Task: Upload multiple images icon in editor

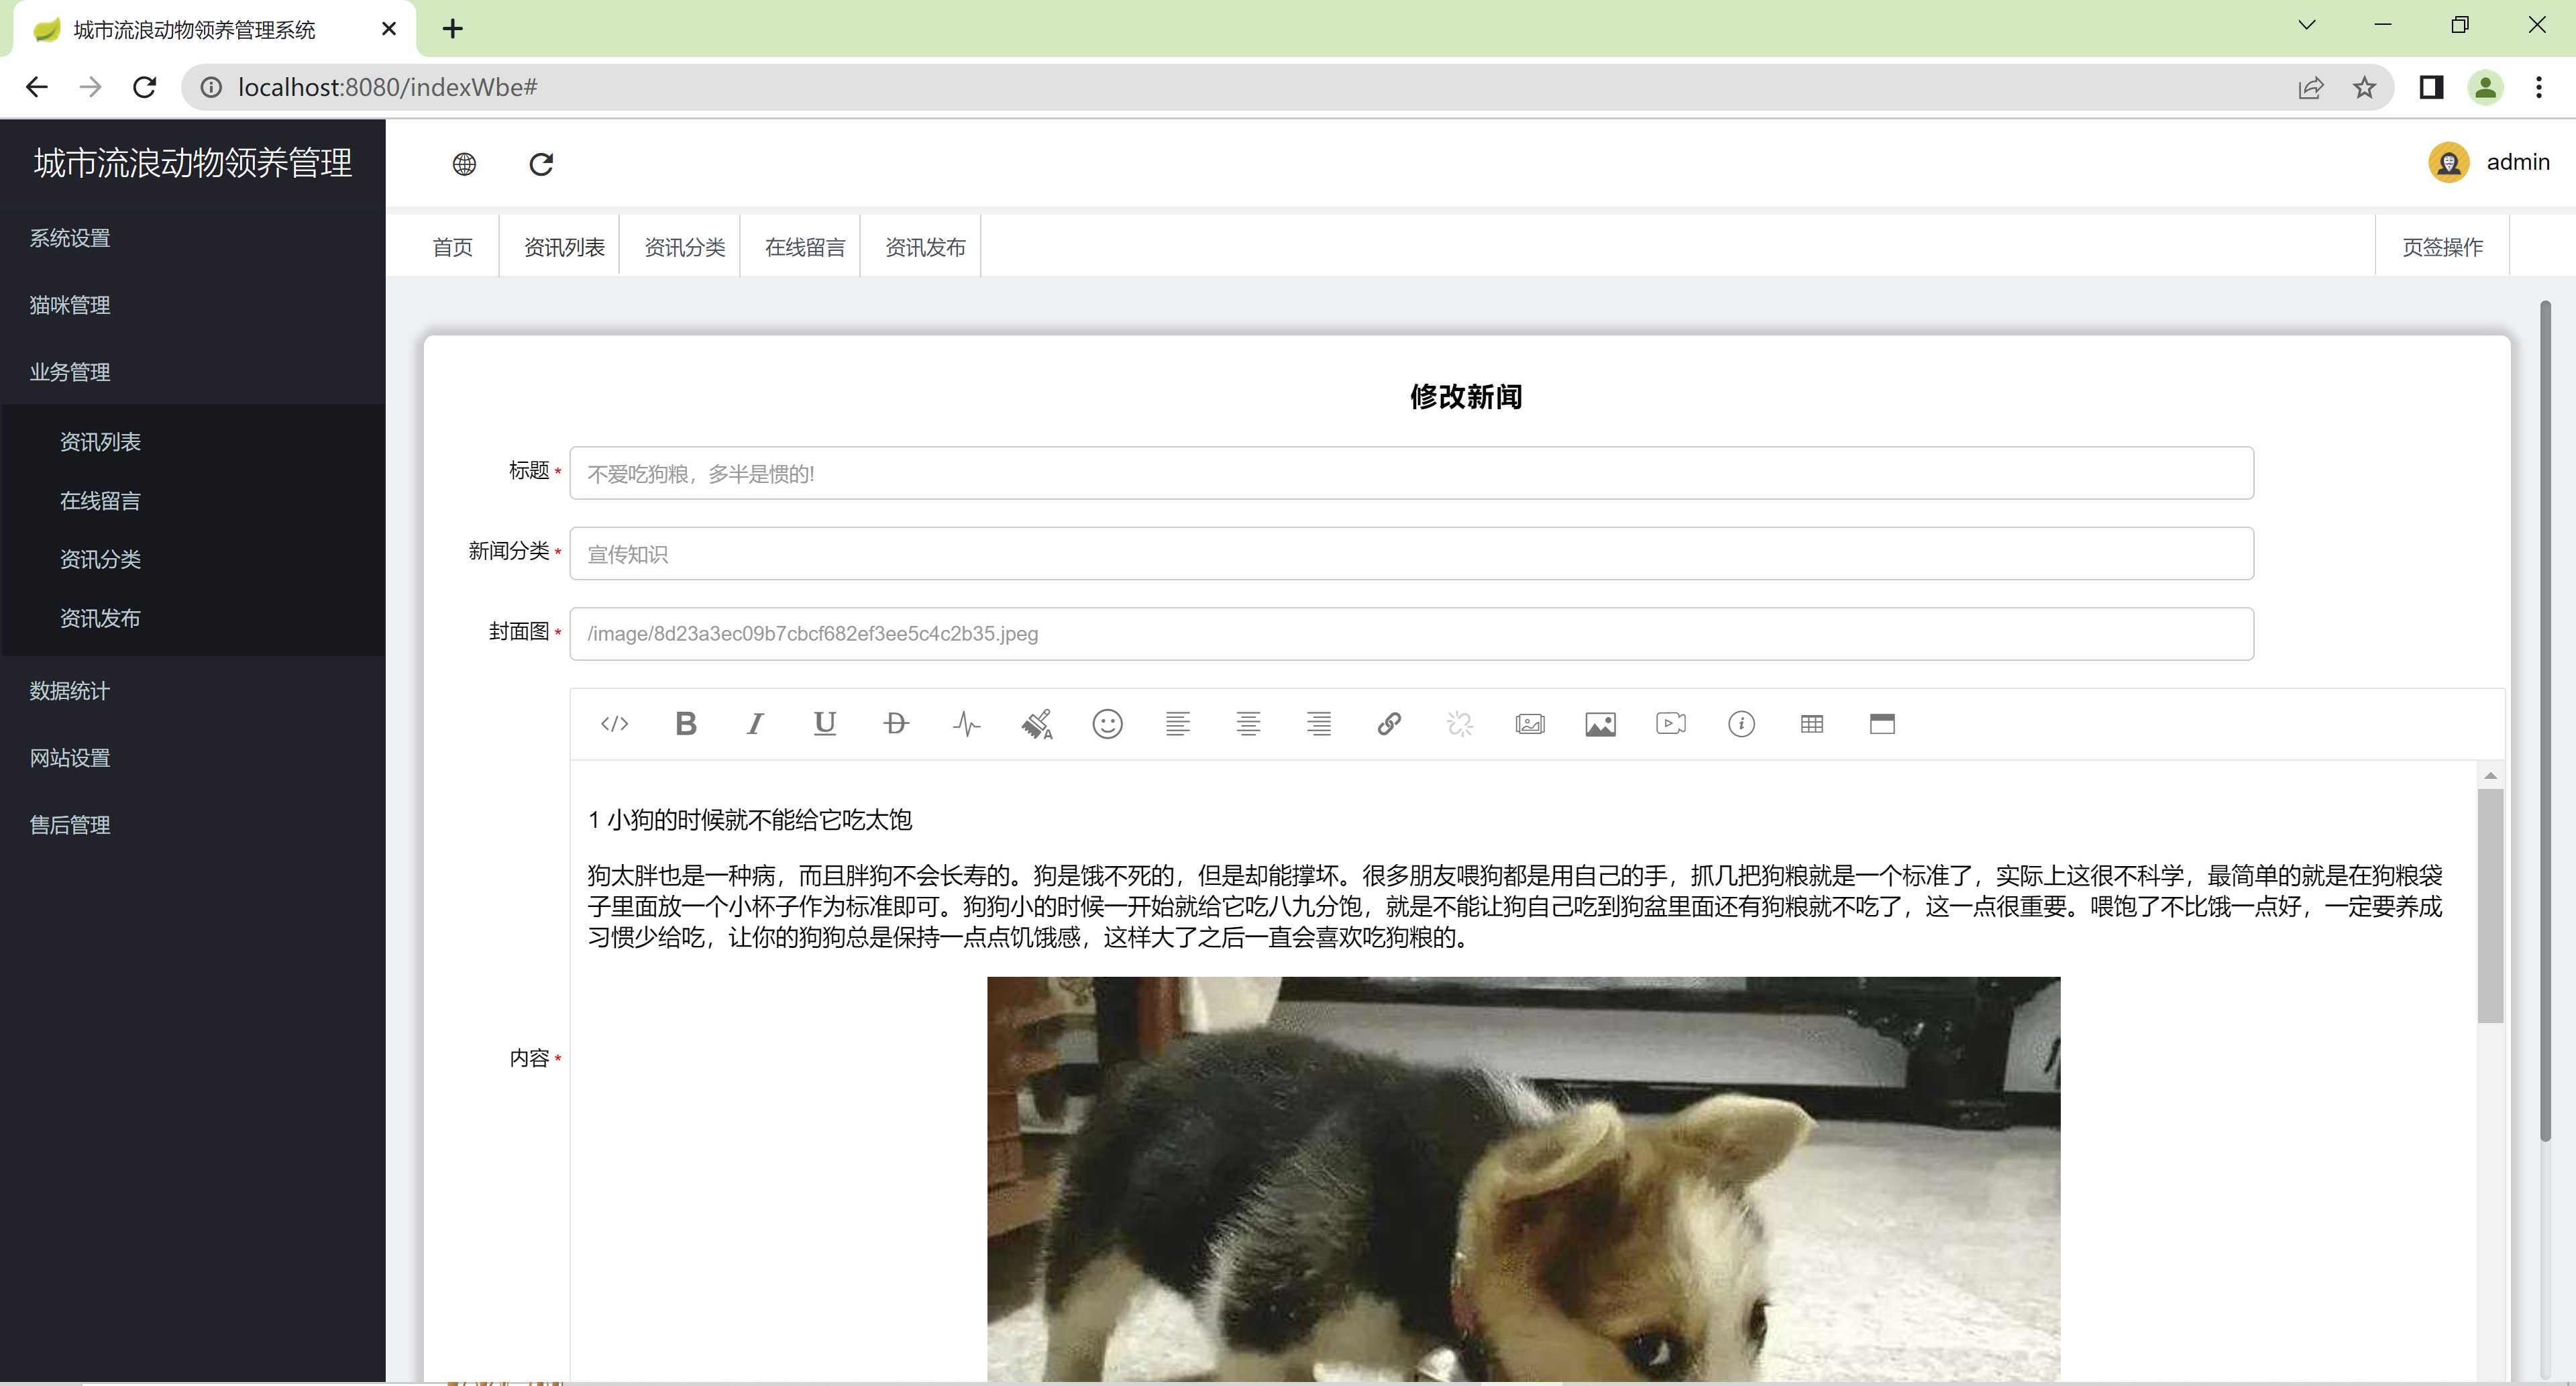Action: click(1530, 724)
